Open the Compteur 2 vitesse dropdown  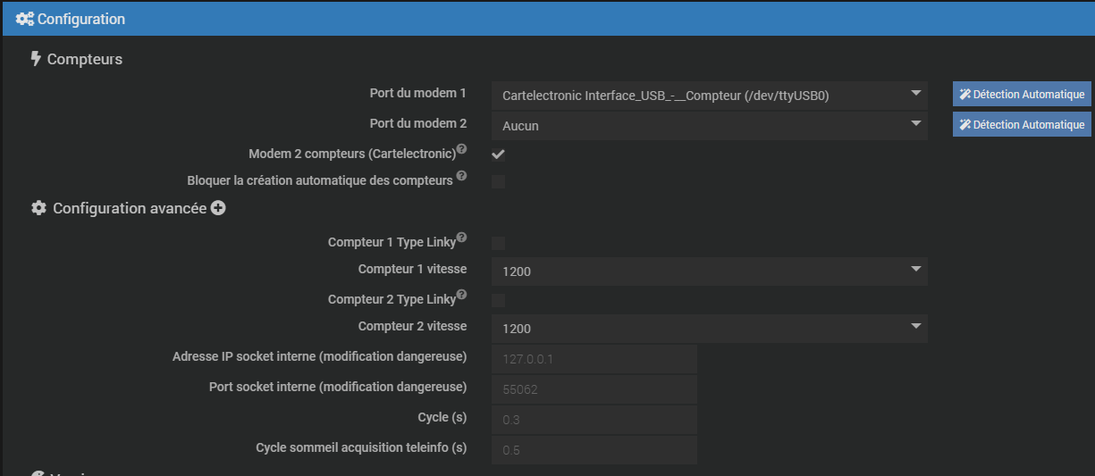709,329
